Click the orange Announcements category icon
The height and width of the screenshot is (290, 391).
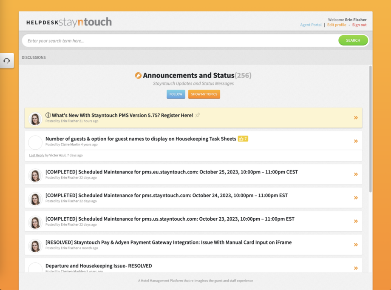point(138,75)
